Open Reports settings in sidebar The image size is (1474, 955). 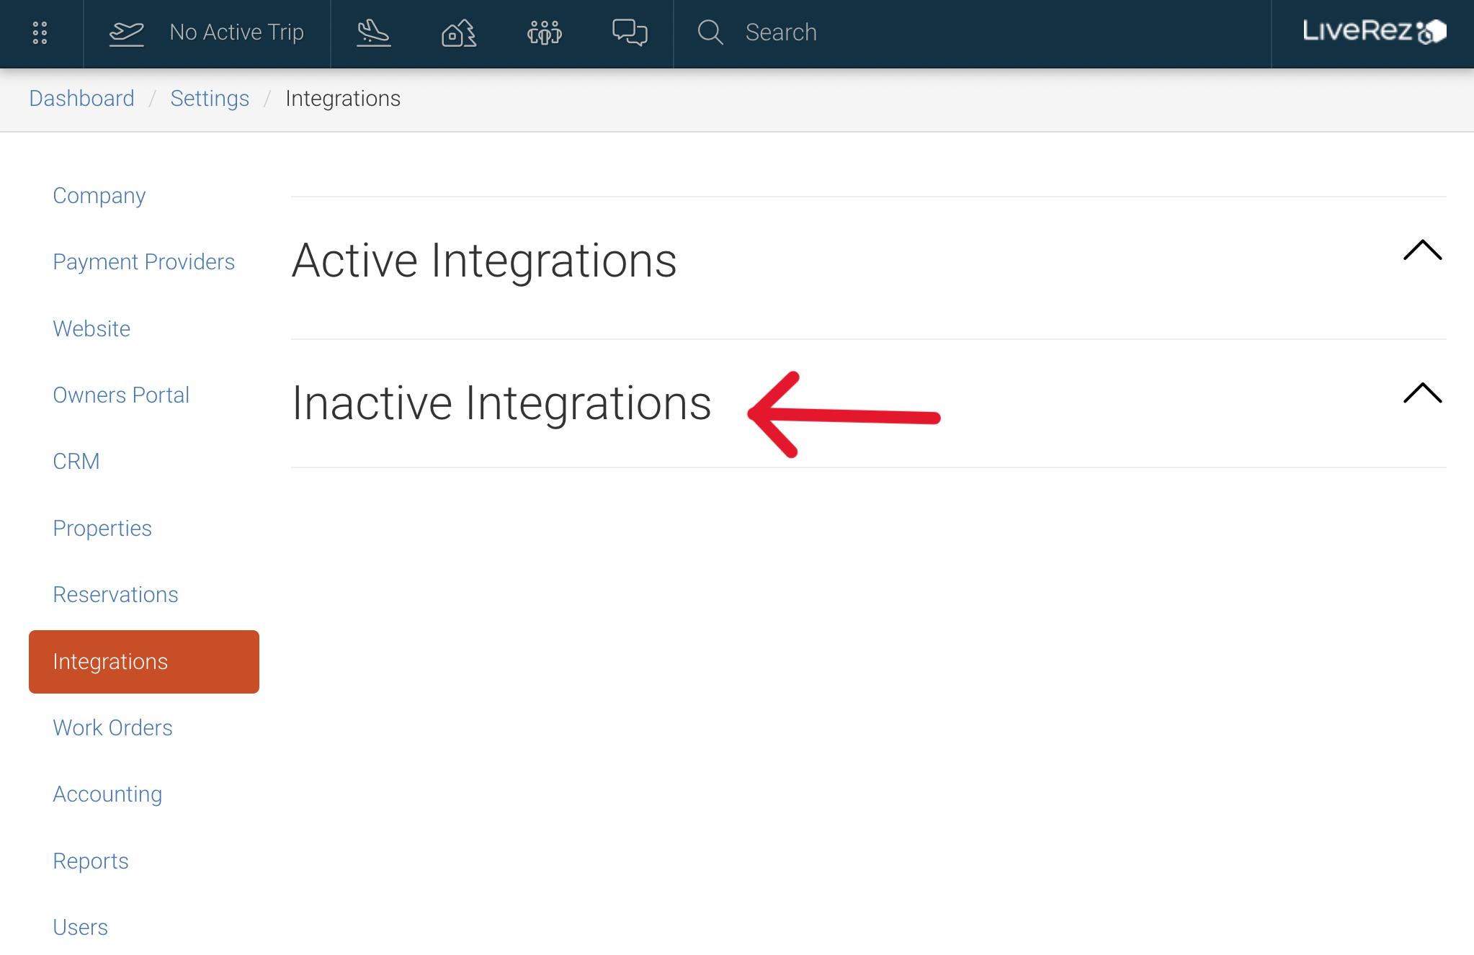pyautogui.click(x=91, y=861)
